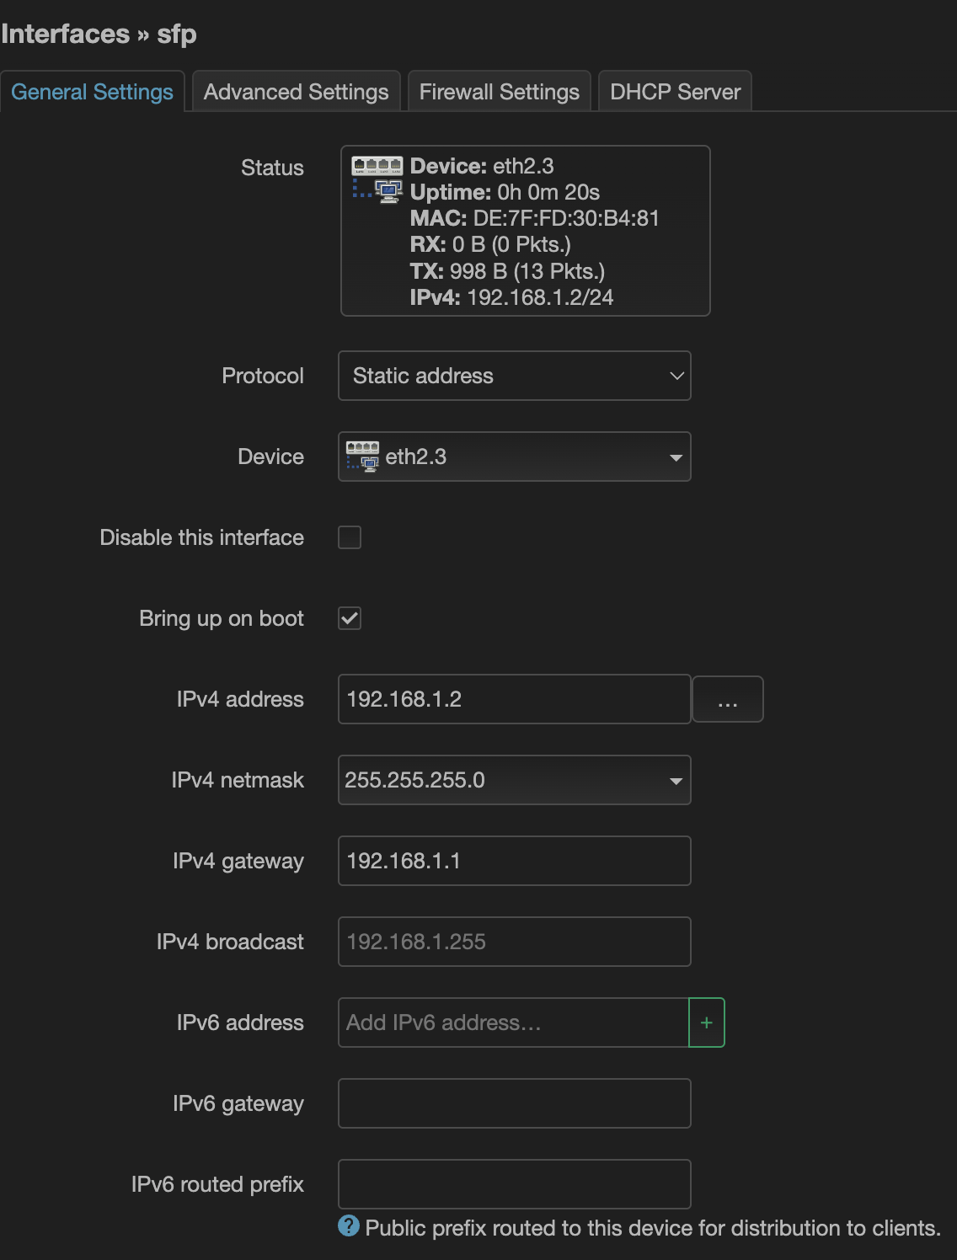The width and height of the screenshot is (957, 1260).
Task: Switch to the Advanced Settings tab
Action: (296, 92)
